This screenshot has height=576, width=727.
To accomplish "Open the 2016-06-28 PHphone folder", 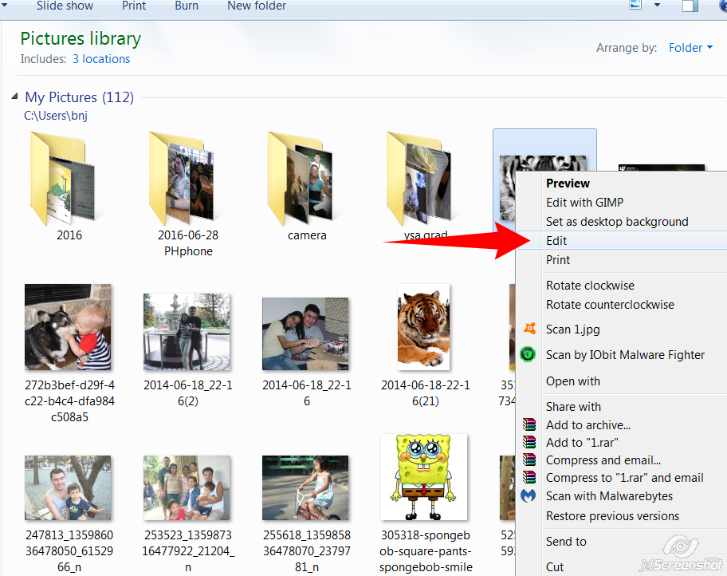I will point(182,178).
